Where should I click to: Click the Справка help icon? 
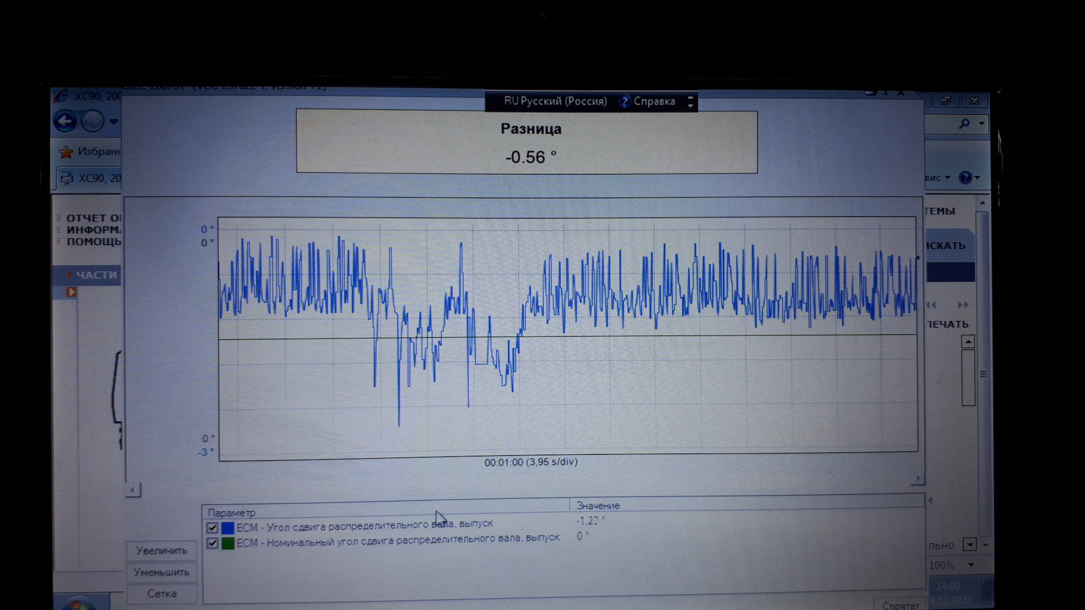tap(624, 102)
